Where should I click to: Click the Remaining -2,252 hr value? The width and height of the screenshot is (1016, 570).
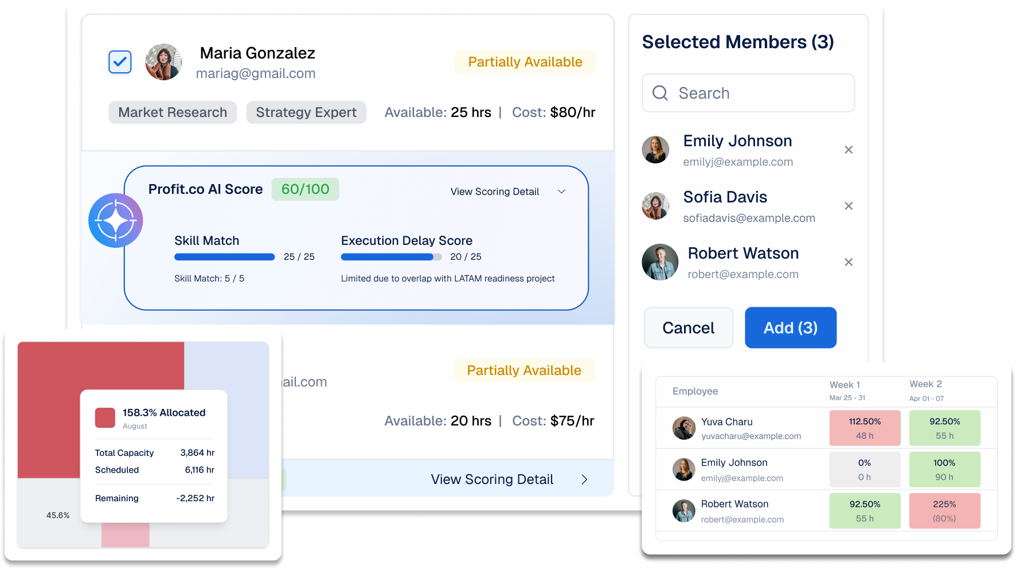195,498
